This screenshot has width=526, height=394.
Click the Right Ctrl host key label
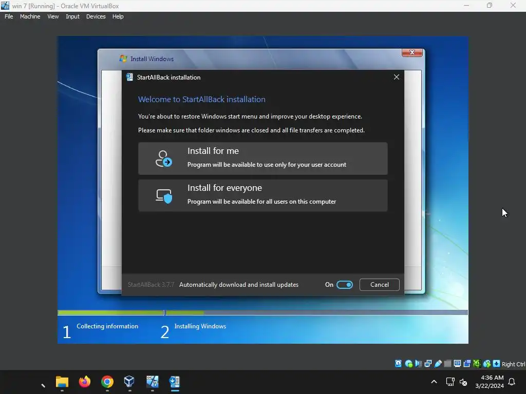click(x=513, y=364)
